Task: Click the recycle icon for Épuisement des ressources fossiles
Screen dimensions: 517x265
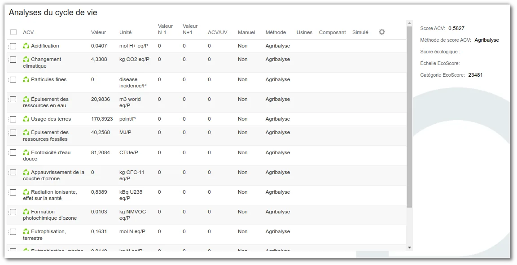Action: click(26, 133)
